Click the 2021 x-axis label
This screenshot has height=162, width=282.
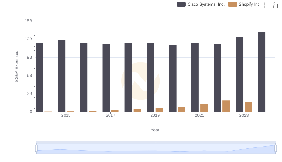click(x=200, y=115)
